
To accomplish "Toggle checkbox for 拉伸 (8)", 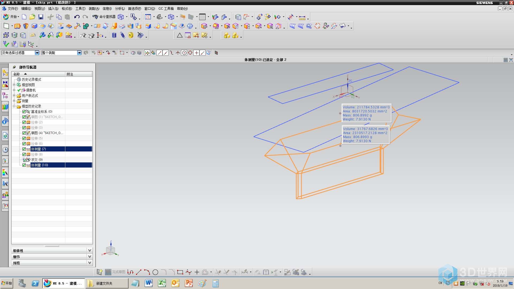I will tap(24, 154).
